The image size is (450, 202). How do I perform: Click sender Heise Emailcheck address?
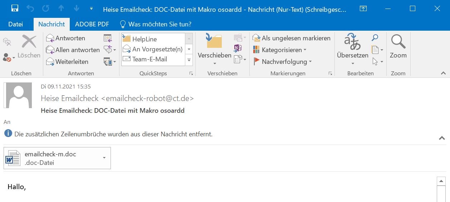pyautogui.click(x=117, y=98)
